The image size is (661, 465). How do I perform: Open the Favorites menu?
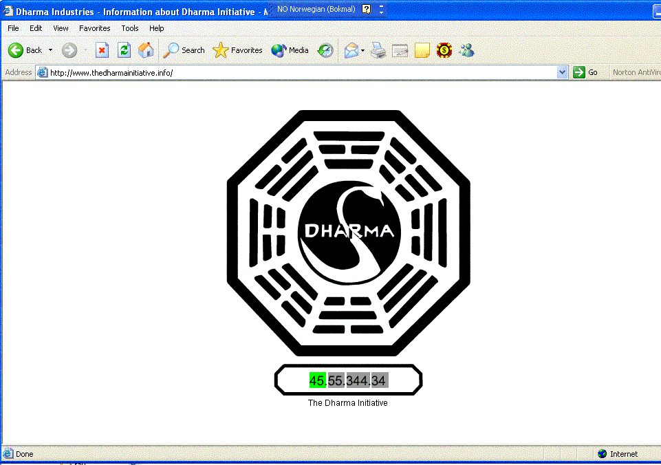click(95, 28)
